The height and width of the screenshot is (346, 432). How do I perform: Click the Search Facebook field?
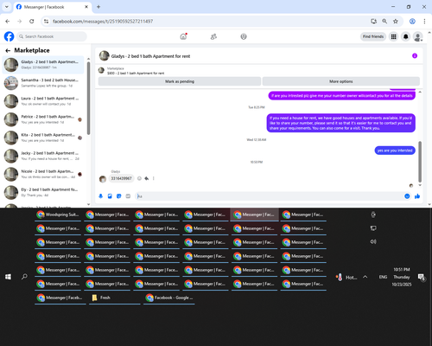pyautogui.click(x=52, y=36)
